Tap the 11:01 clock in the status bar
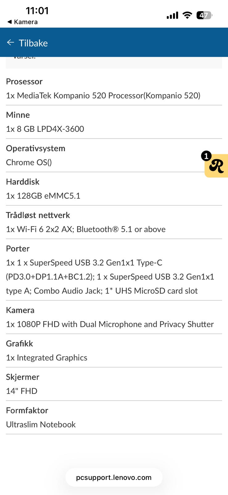 click(x=37, y=11)
